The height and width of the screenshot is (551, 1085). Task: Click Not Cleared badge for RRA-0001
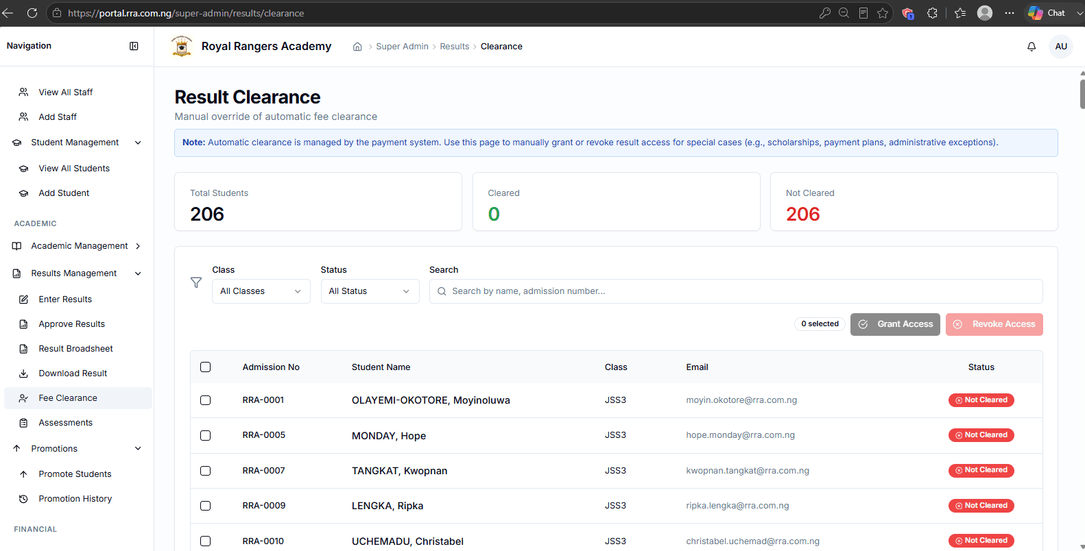[981, 400]
